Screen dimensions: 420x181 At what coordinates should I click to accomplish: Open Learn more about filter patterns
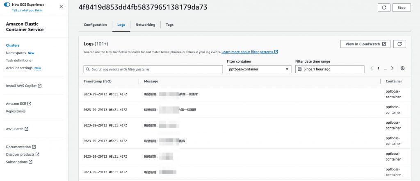tap(250, 52)
